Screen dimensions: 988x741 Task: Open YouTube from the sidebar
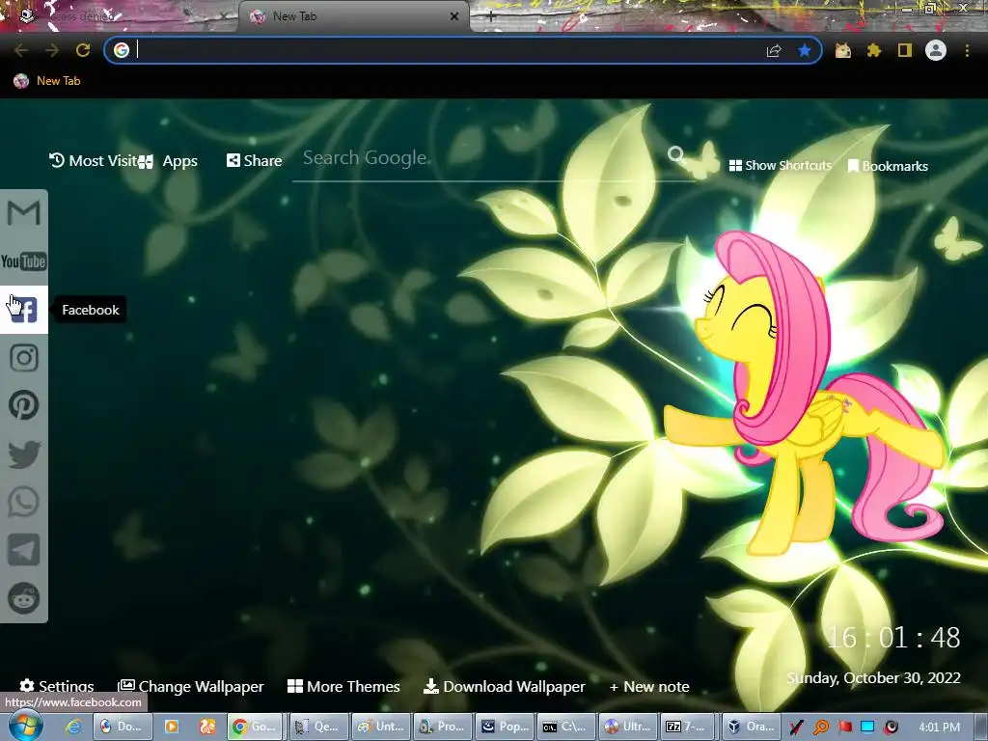pos(24,261)
